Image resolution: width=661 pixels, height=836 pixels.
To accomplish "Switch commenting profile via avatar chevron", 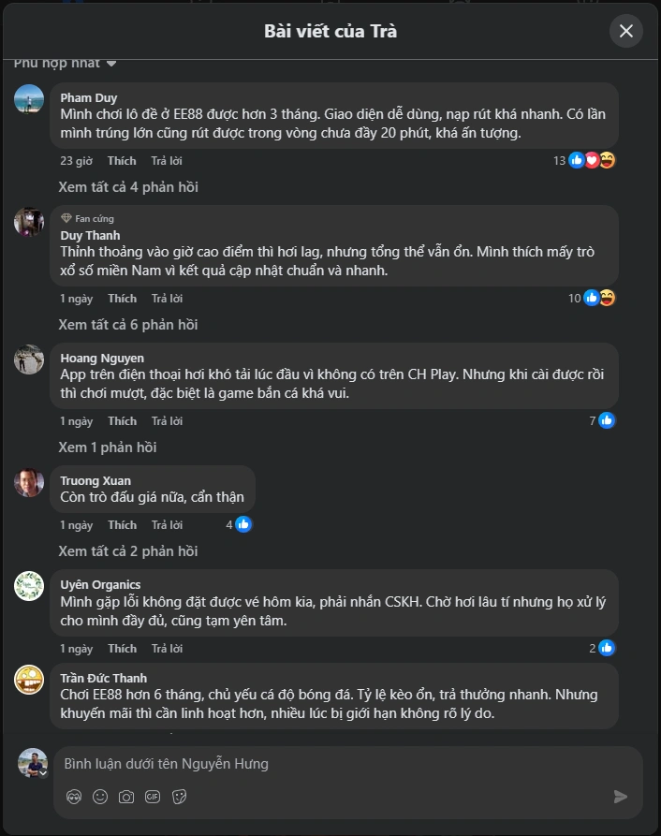I will coord(43,772).
